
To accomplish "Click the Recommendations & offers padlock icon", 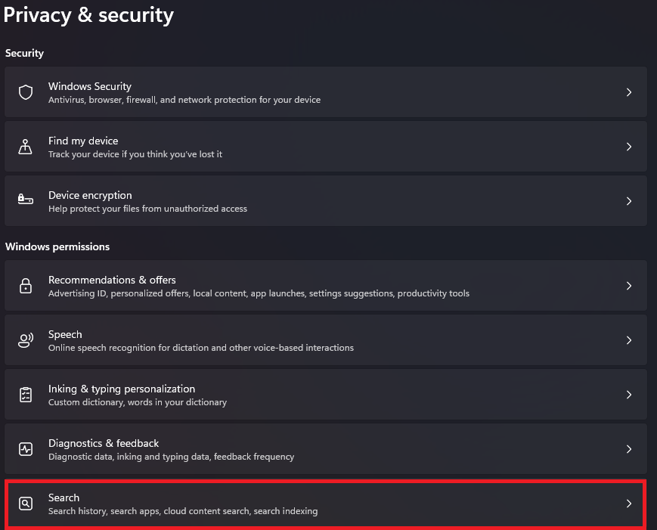I will (26, 286).
